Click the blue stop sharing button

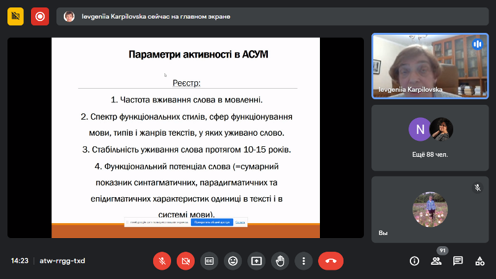[x=211, y=222]
